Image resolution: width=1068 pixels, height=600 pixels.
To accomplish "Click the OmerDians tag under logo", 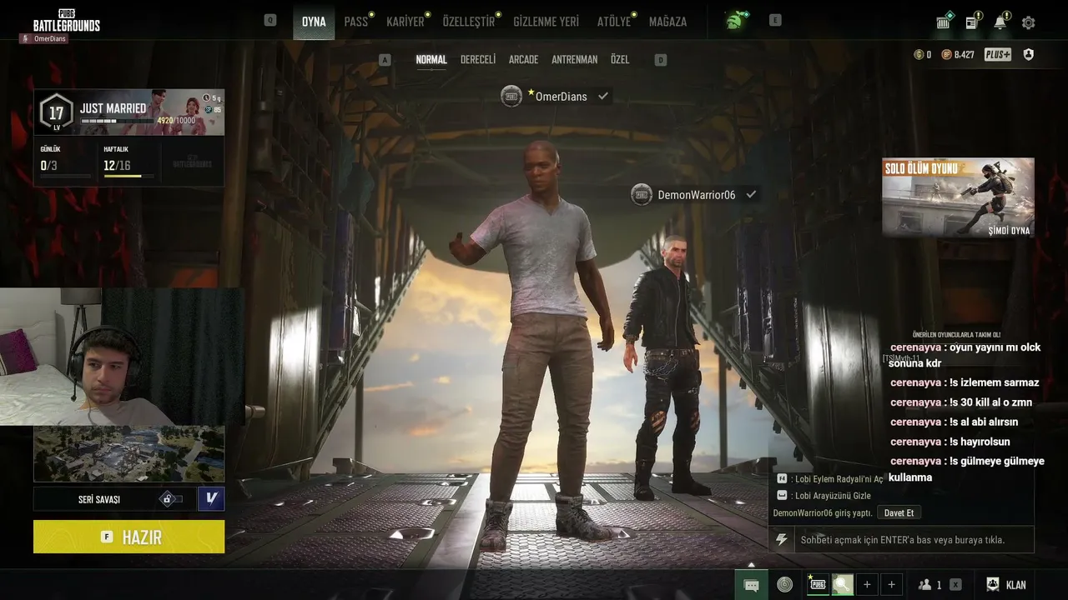I will pyautogui.click(x=43, y=38).
